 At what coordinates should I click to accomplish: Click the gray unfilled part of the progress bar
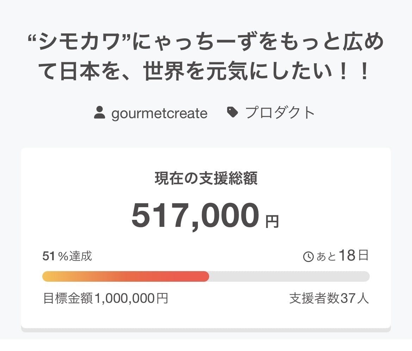289,276
